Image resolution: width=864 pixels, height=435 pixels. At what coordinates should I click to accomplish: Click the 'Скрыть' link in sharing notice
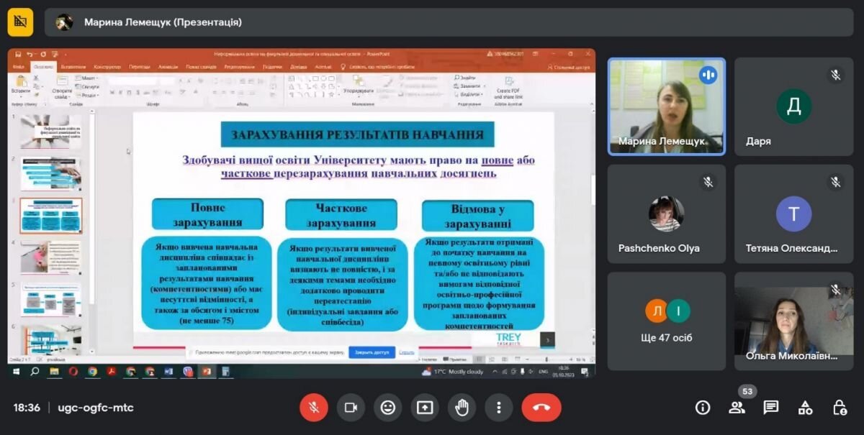pos(407,352)
